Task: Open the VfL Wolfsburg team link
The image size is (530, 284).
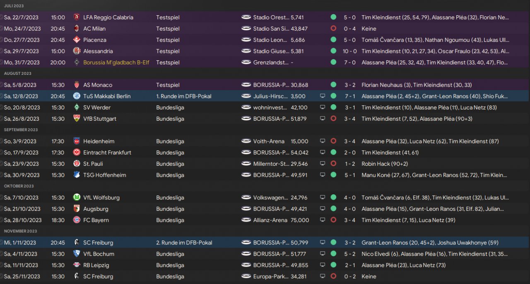Action: pos(101,198)
